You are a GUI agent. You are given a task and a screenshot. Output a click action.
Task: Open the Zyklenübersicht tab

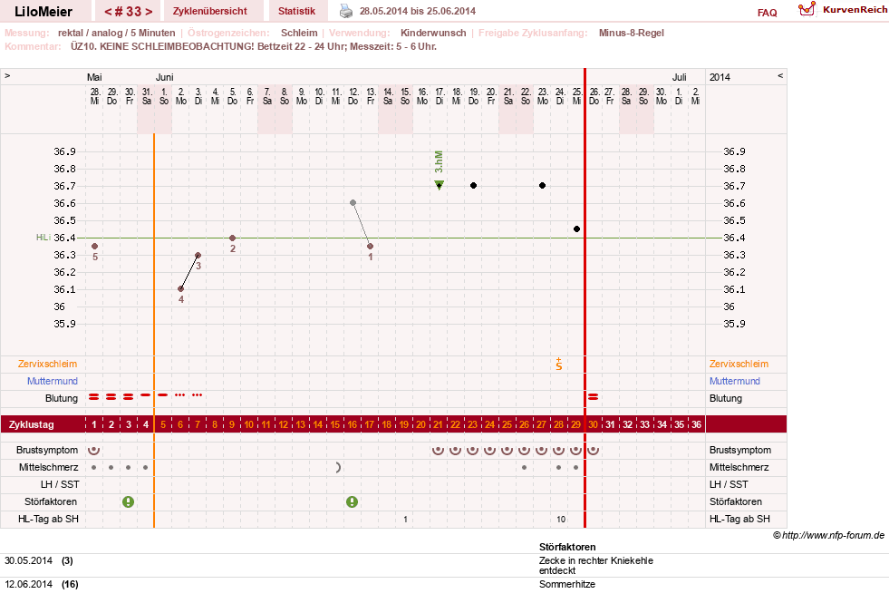(x=209, y=11)
